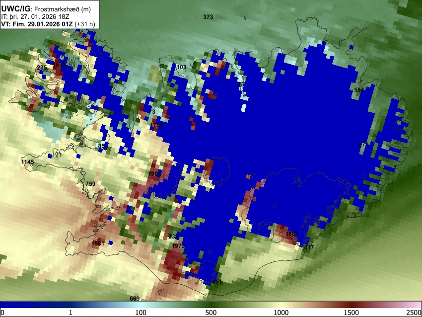The image size is (422, 317).
Task: Click the map value 669
Action: coord(135,299)
